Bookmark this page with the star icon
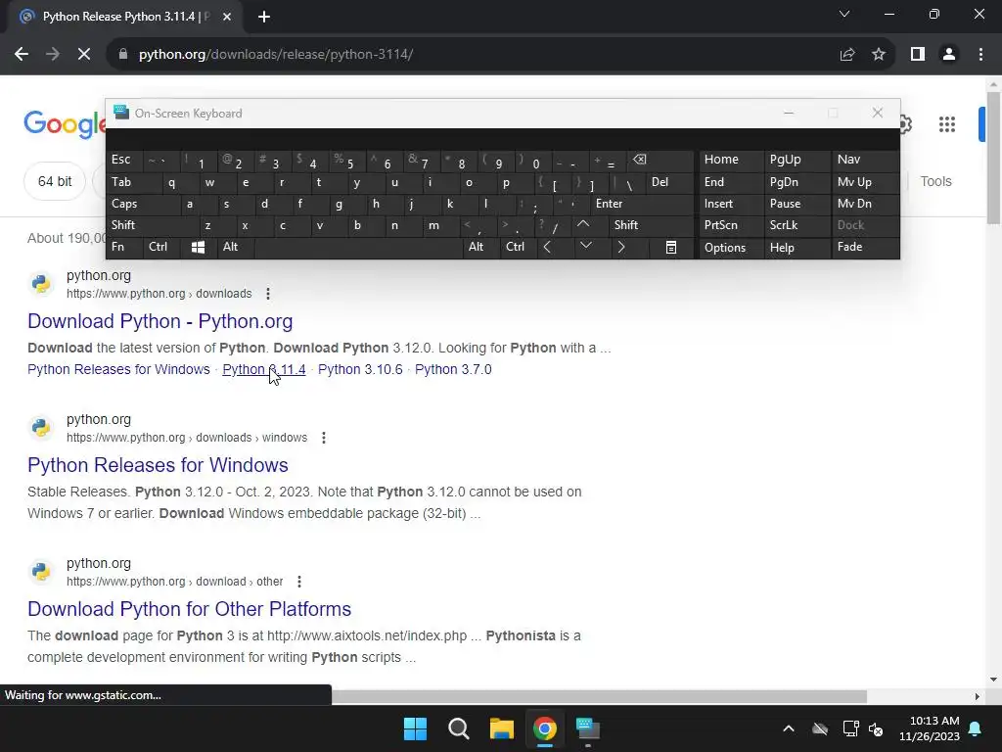The width and height of the screenshot is (1002, 752). pos(879,55)
